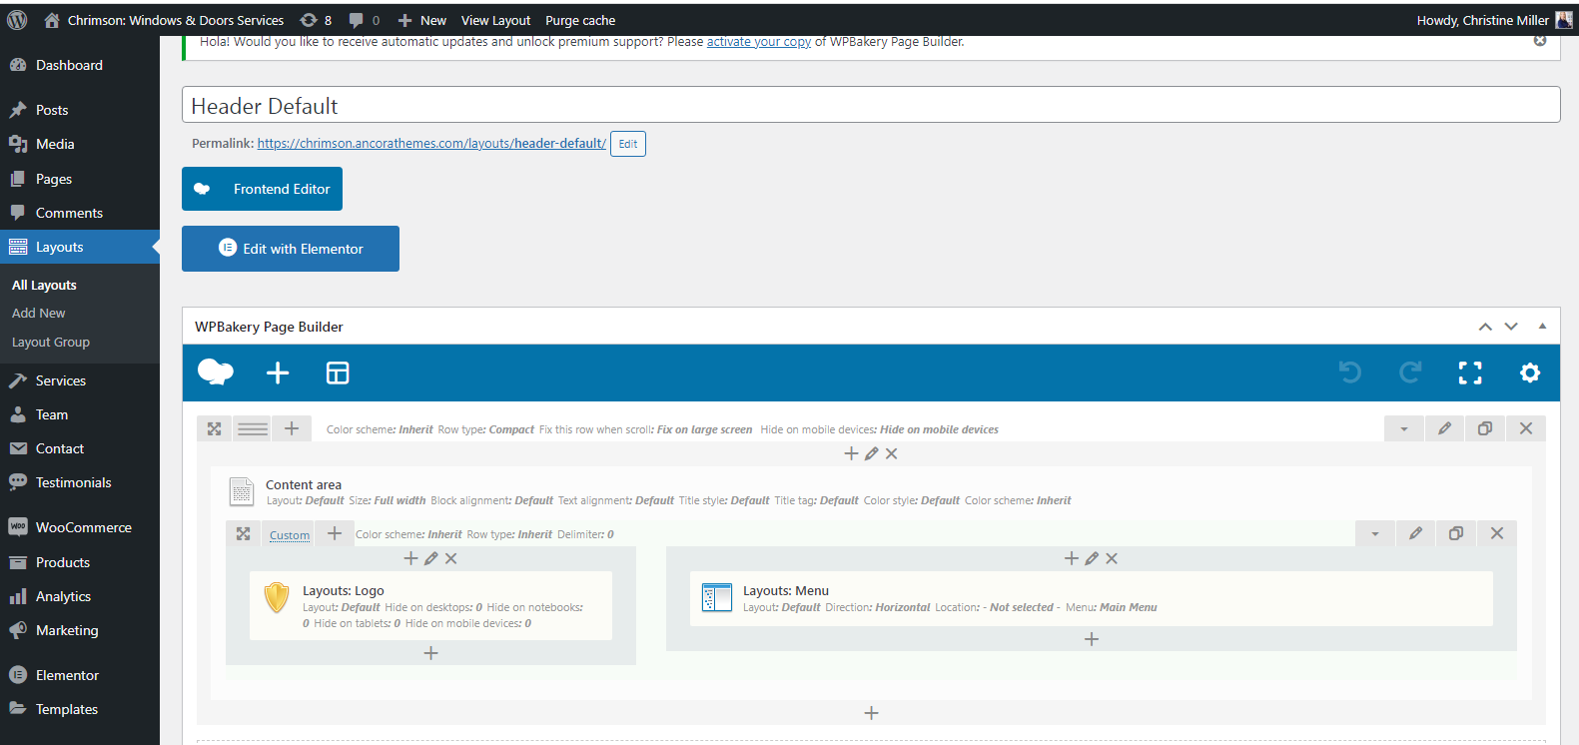Click the move handle of the top row
The image size is (1579, 745).
click(x=214, y=428)
